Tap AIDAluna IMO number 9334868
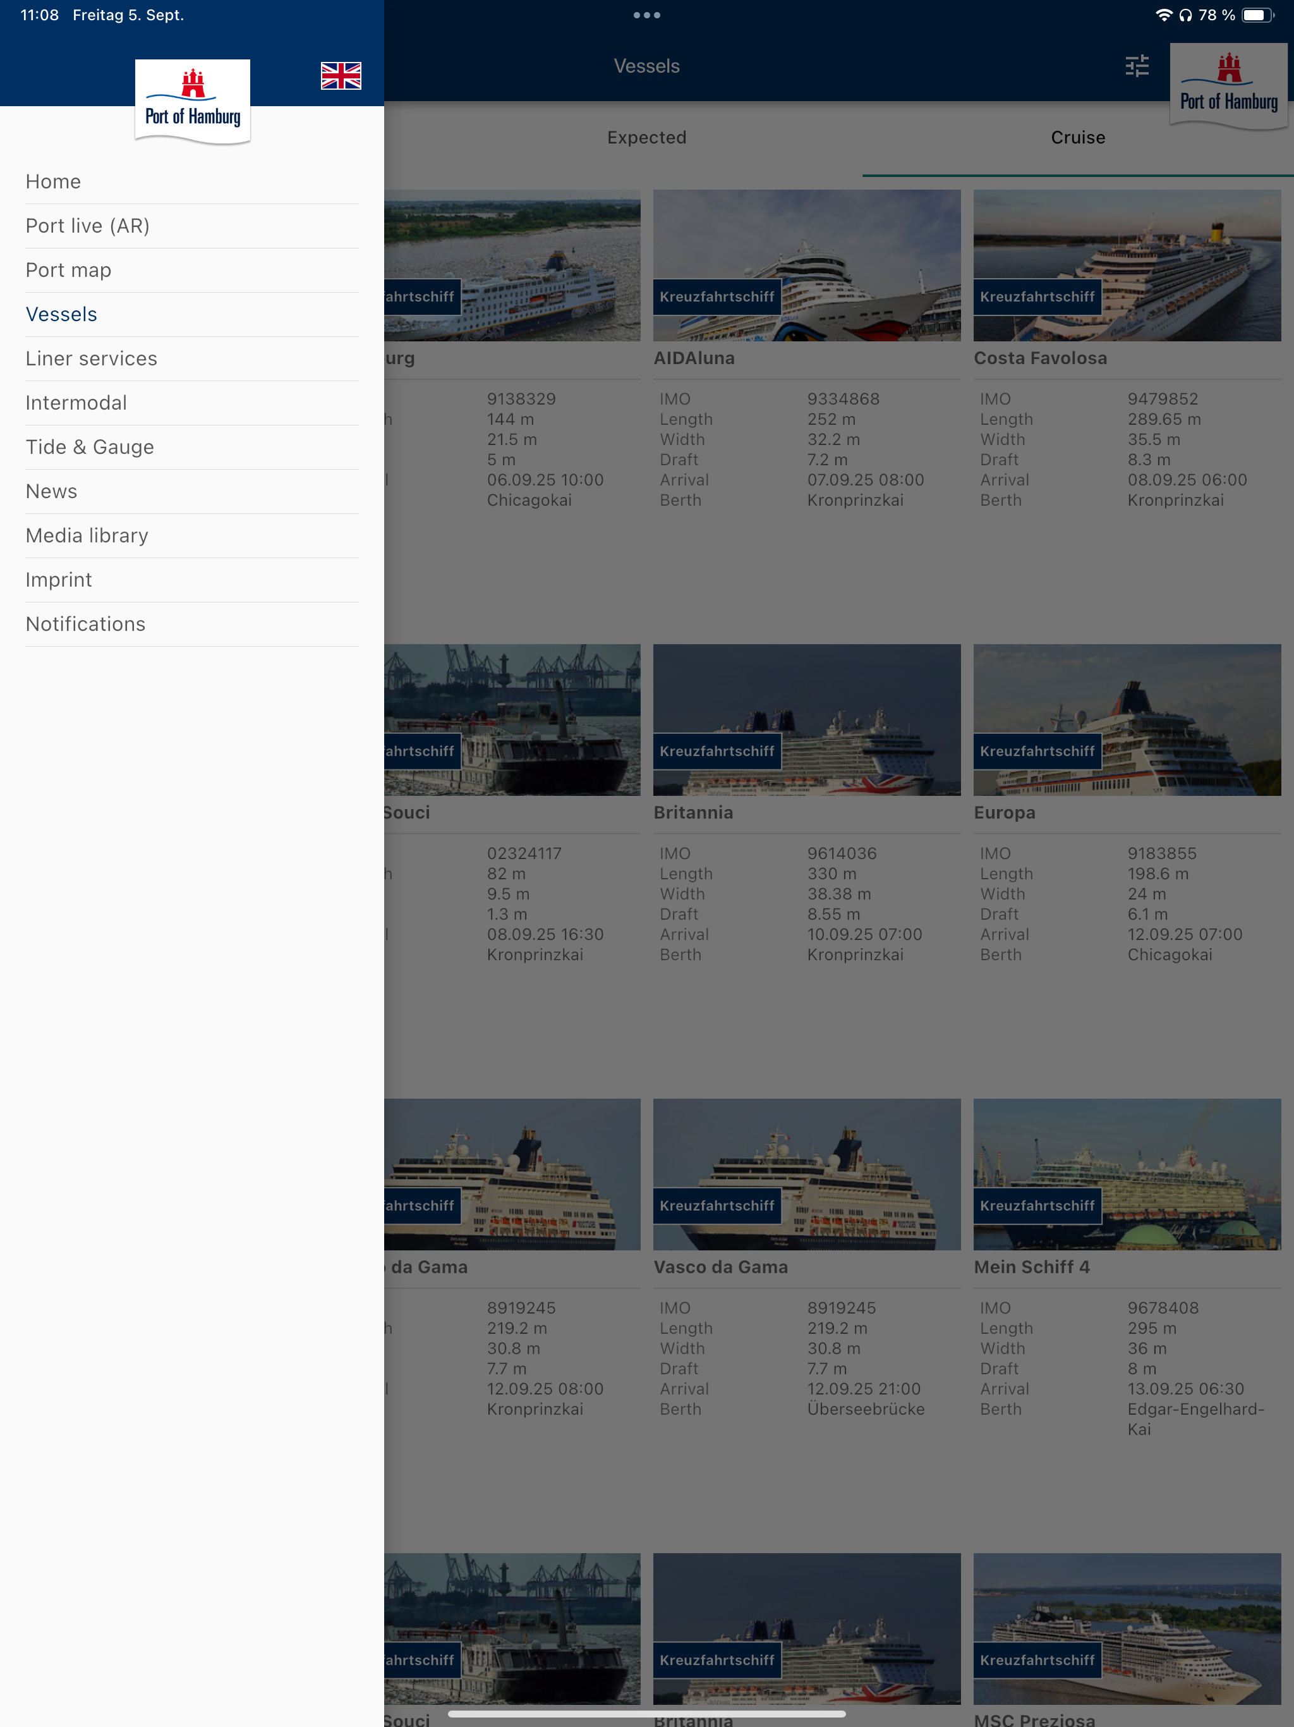The width and height of the screenshot is (1294, 1727). 843,399
